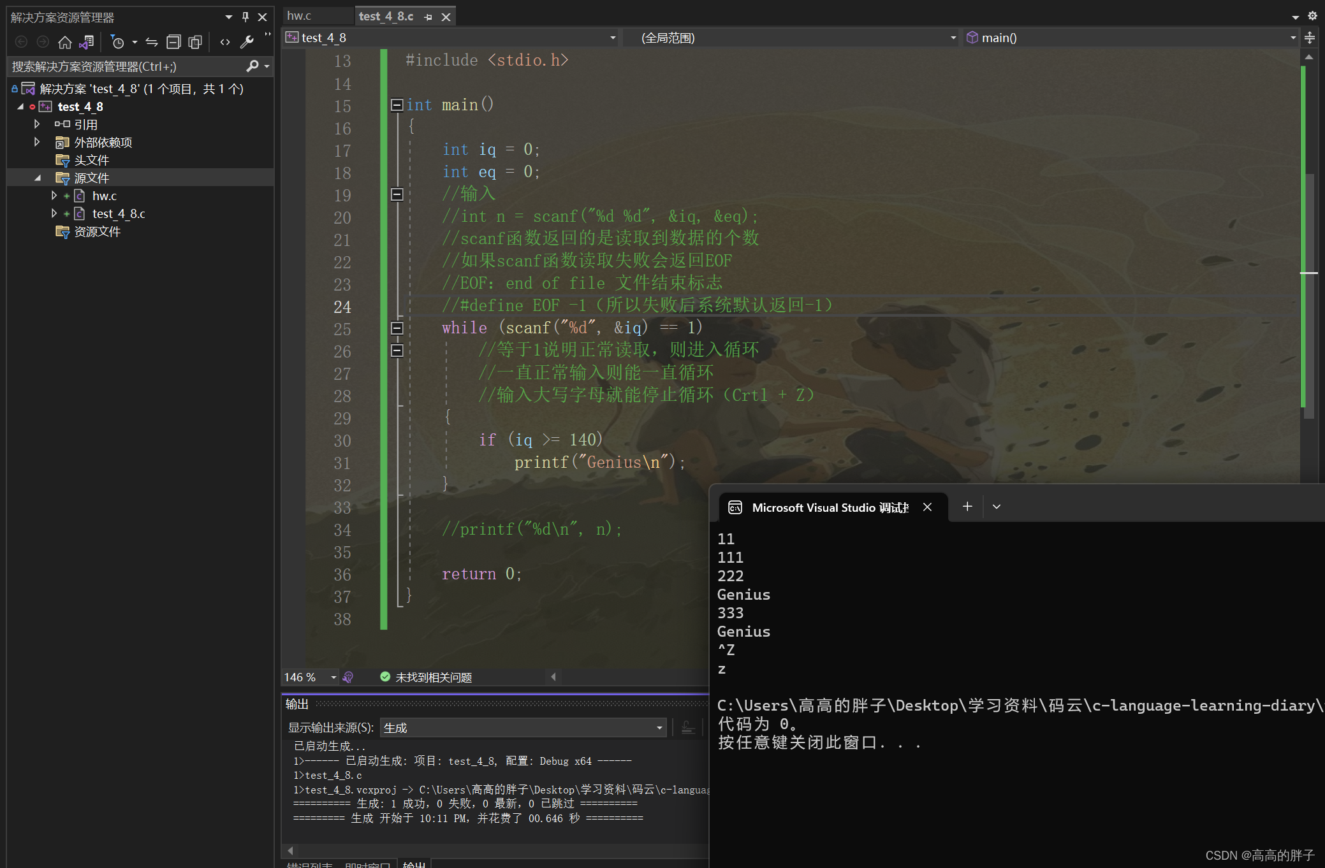This screenshot has width=1325, height=868.
Task: Click the Solution Explorer search box
Action: point(128,66)
